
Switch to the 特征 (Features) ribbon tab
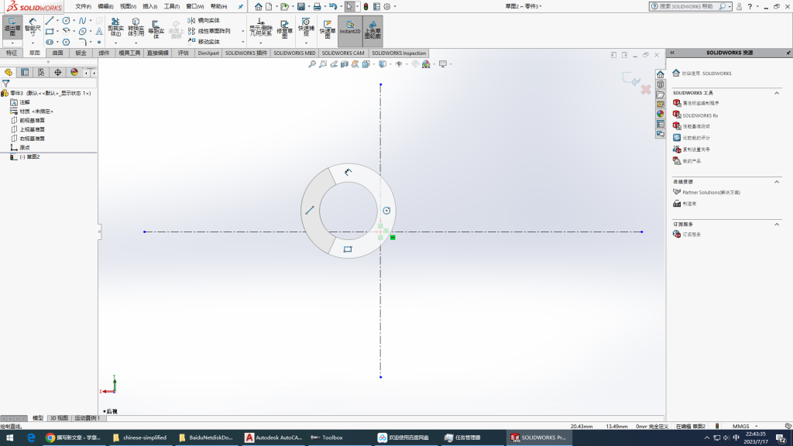pyautogui.click(x=12, y=53)
